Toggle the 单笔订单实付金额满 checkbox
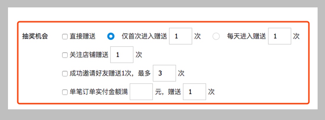The image size is (325, 120). (x=65, y=92)
